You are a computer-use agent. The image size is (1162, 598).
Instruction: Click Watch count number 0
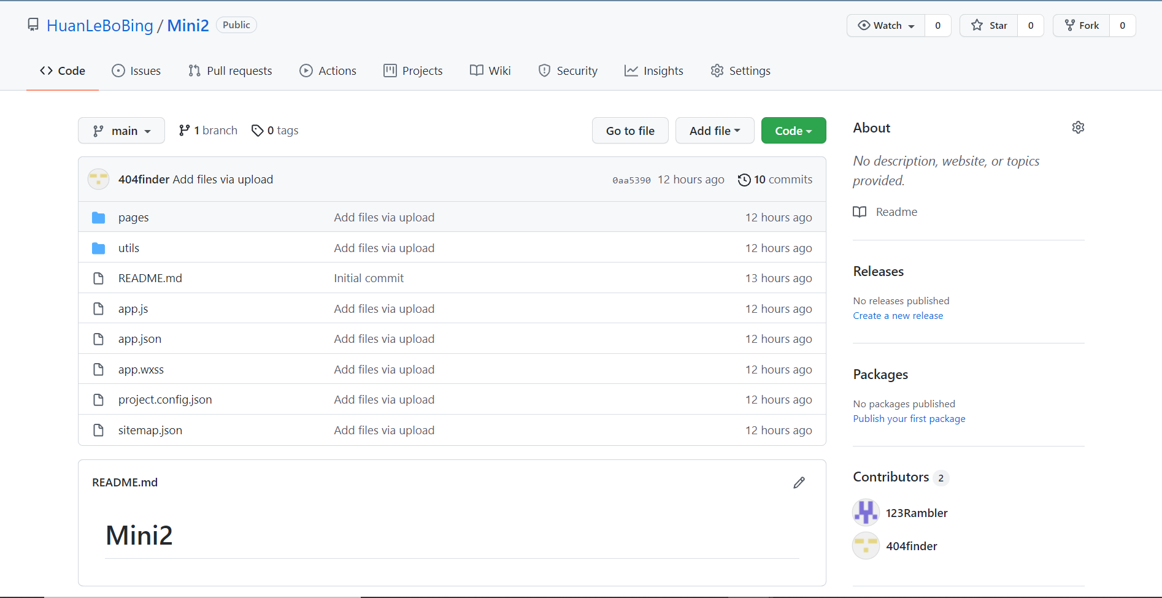(938, 25)
